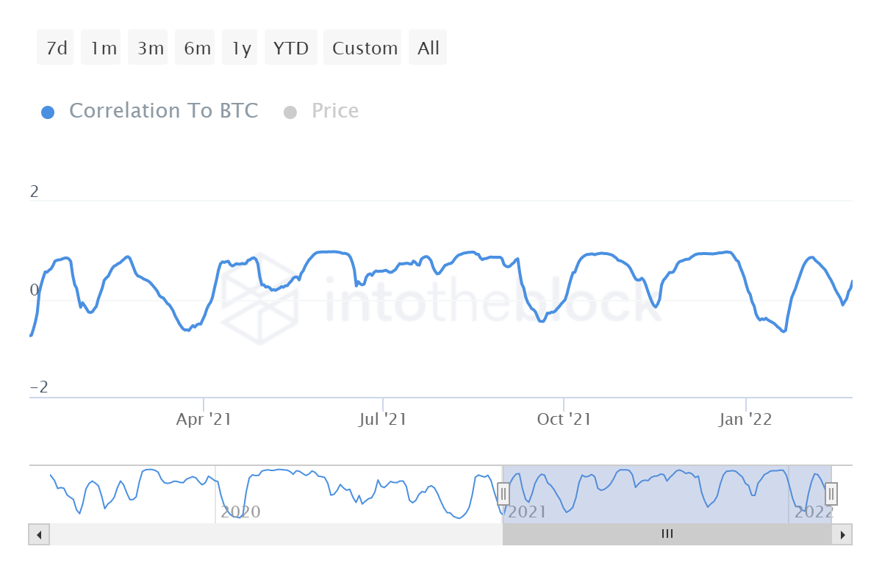
Task: Open the Custom date range picker
Action: coord(363,49)
